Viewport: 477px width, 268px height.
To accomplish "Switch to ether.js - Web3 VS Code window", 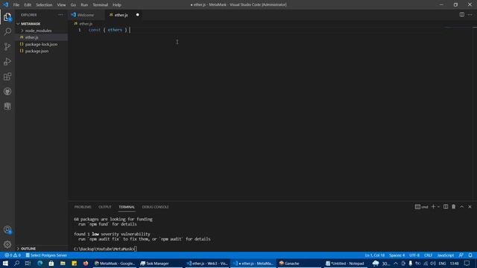I will tap(207, 264).
